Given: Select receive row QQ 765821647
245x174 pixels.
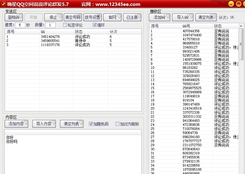Looking at the screenshot, I should click(x=194, y=84).
